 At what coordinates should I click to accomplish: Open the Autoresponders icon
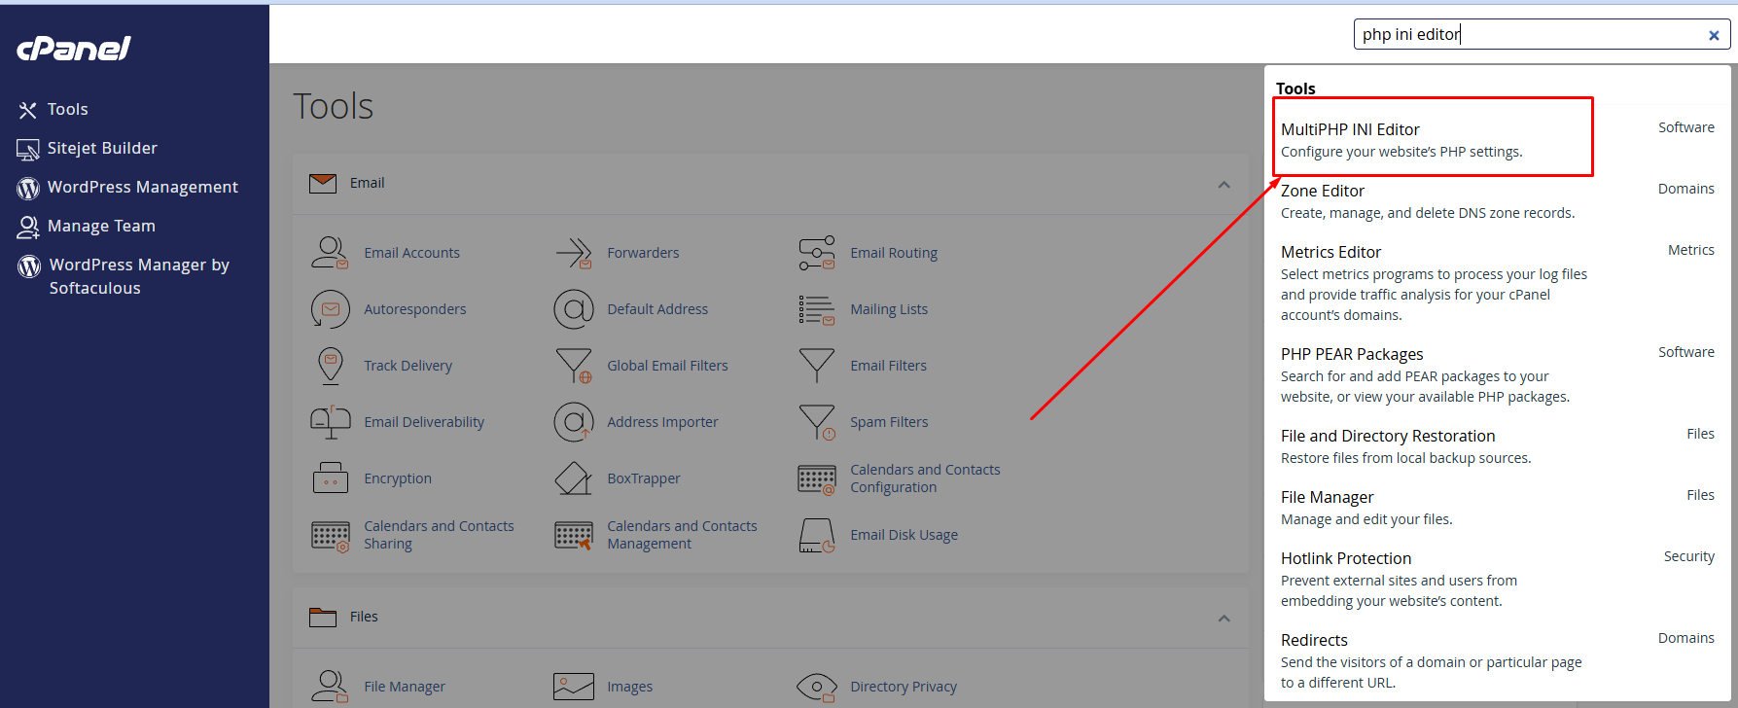pos(330,309)
